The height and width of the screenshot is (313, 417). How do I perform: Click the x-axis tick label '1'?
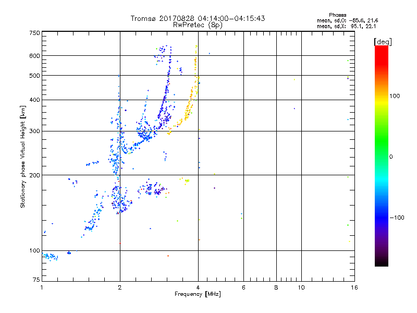coord(42,287)
